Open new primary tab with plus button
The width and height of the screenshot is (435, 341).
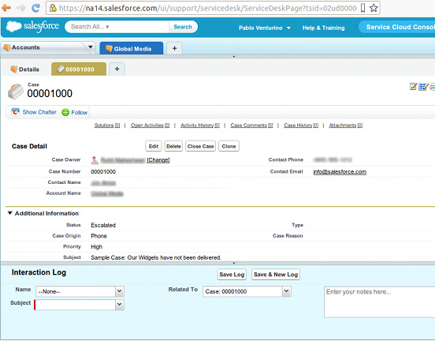(174, 48)
